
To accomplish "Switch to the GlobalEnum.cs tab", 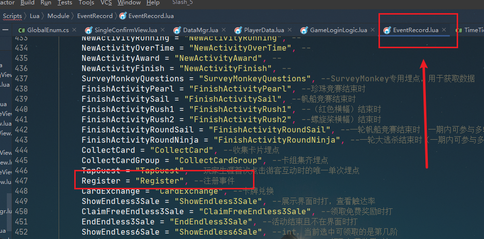I will (48, 30).
